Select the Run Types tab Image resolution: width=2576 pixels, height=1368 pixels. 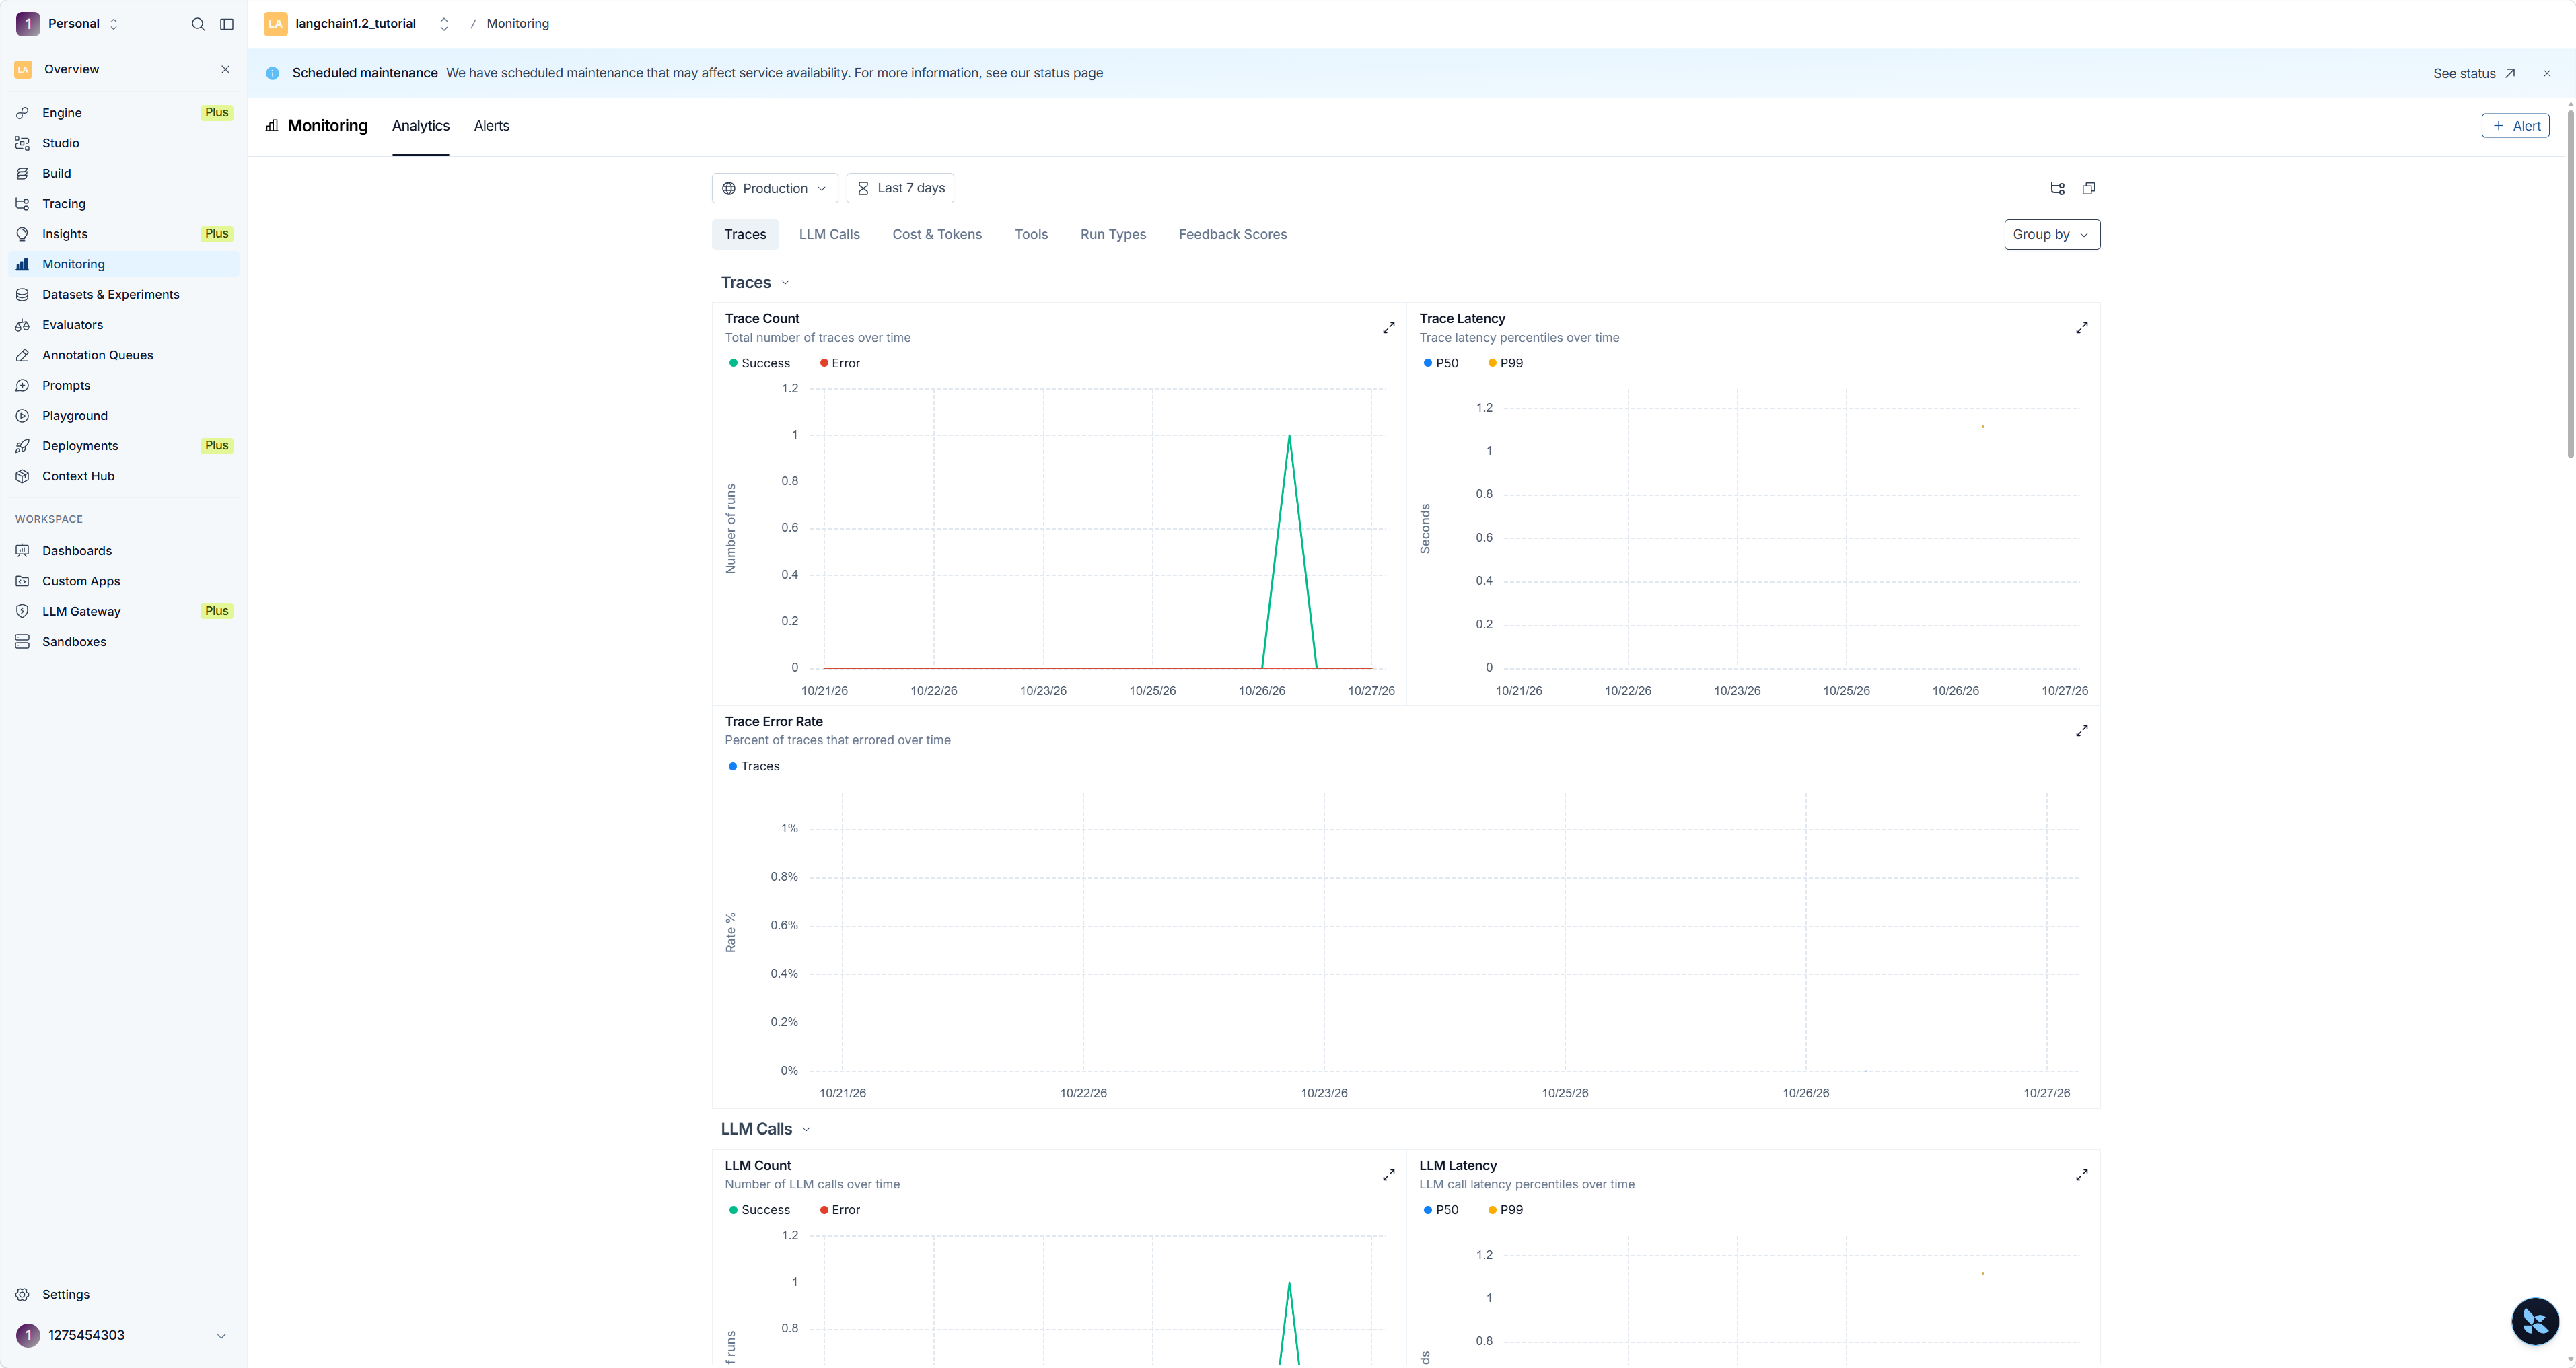(1113, 234)
